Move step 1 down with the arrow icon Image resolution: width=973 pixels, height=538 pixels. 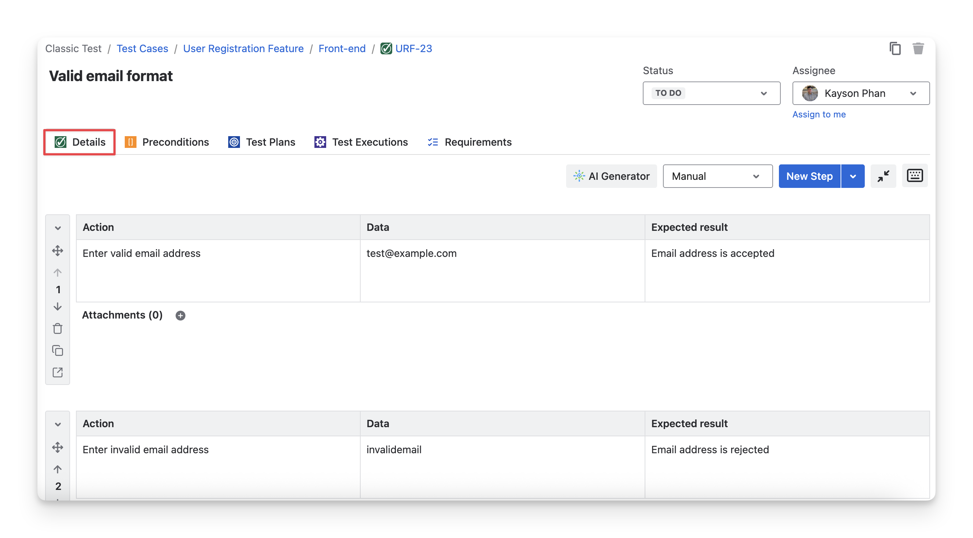click(57, 306)
